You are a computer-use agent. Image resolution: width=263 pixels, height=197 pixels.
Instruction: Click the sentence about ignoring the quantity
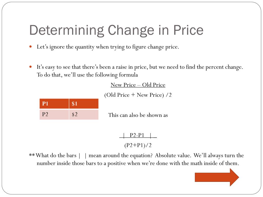pos(108,47)
